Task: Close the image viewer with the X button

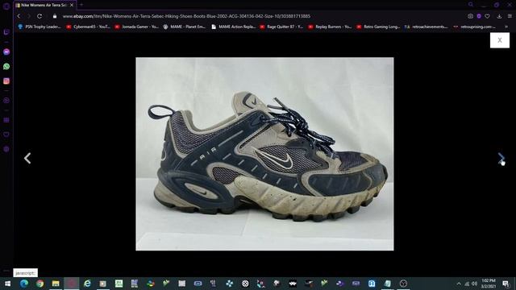Action: pyautogui.click(x=500, y=40)
